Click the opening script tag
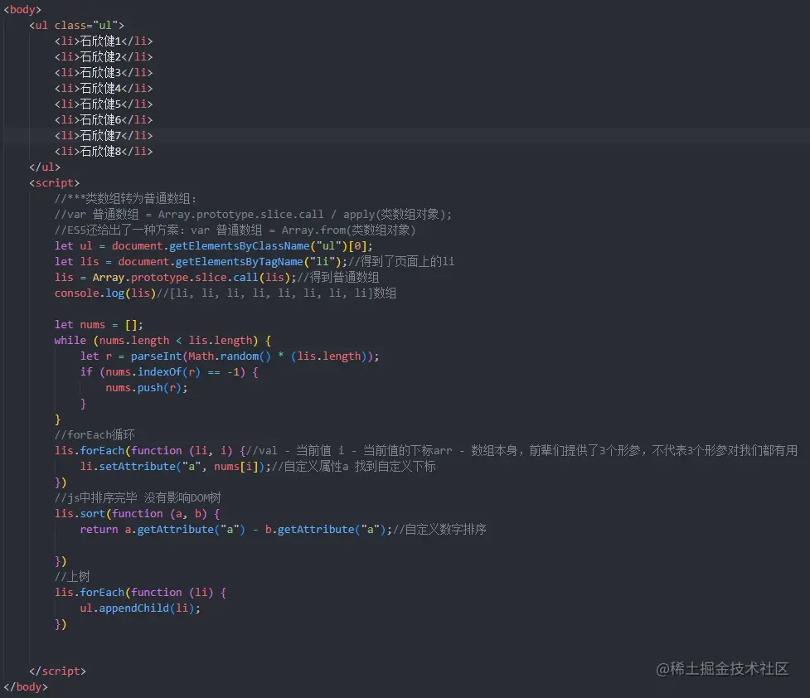The height and width of the screenshot is (698, 810). tap(55, 182)
